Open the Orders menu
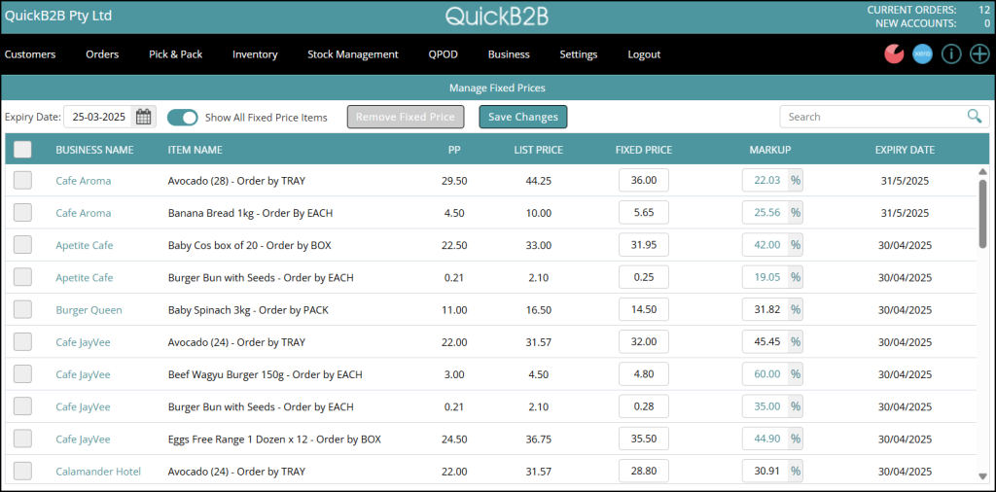Image resolution: width=996 pixels, height=492 pixels. click(x=102, y=53)
